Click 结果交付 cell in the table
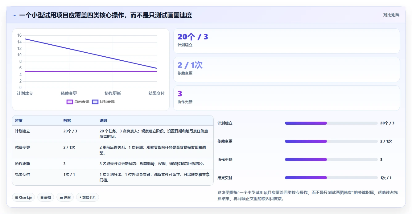 (x=23, y=175)
